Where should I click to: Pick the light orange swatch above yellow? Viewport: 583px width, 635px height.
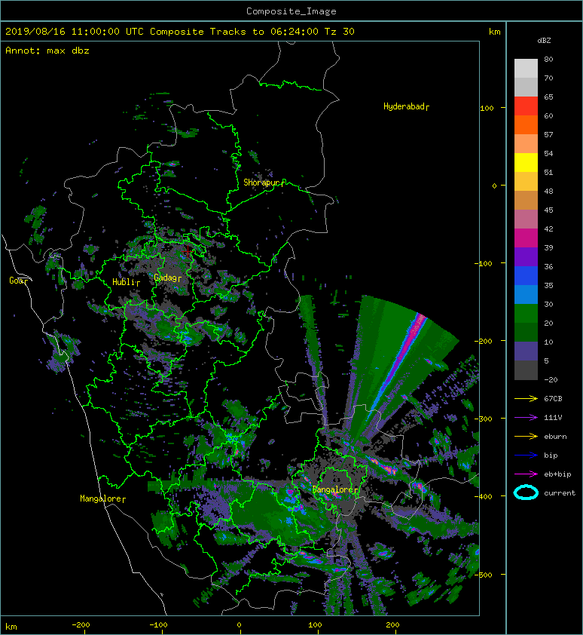(526, 144)
